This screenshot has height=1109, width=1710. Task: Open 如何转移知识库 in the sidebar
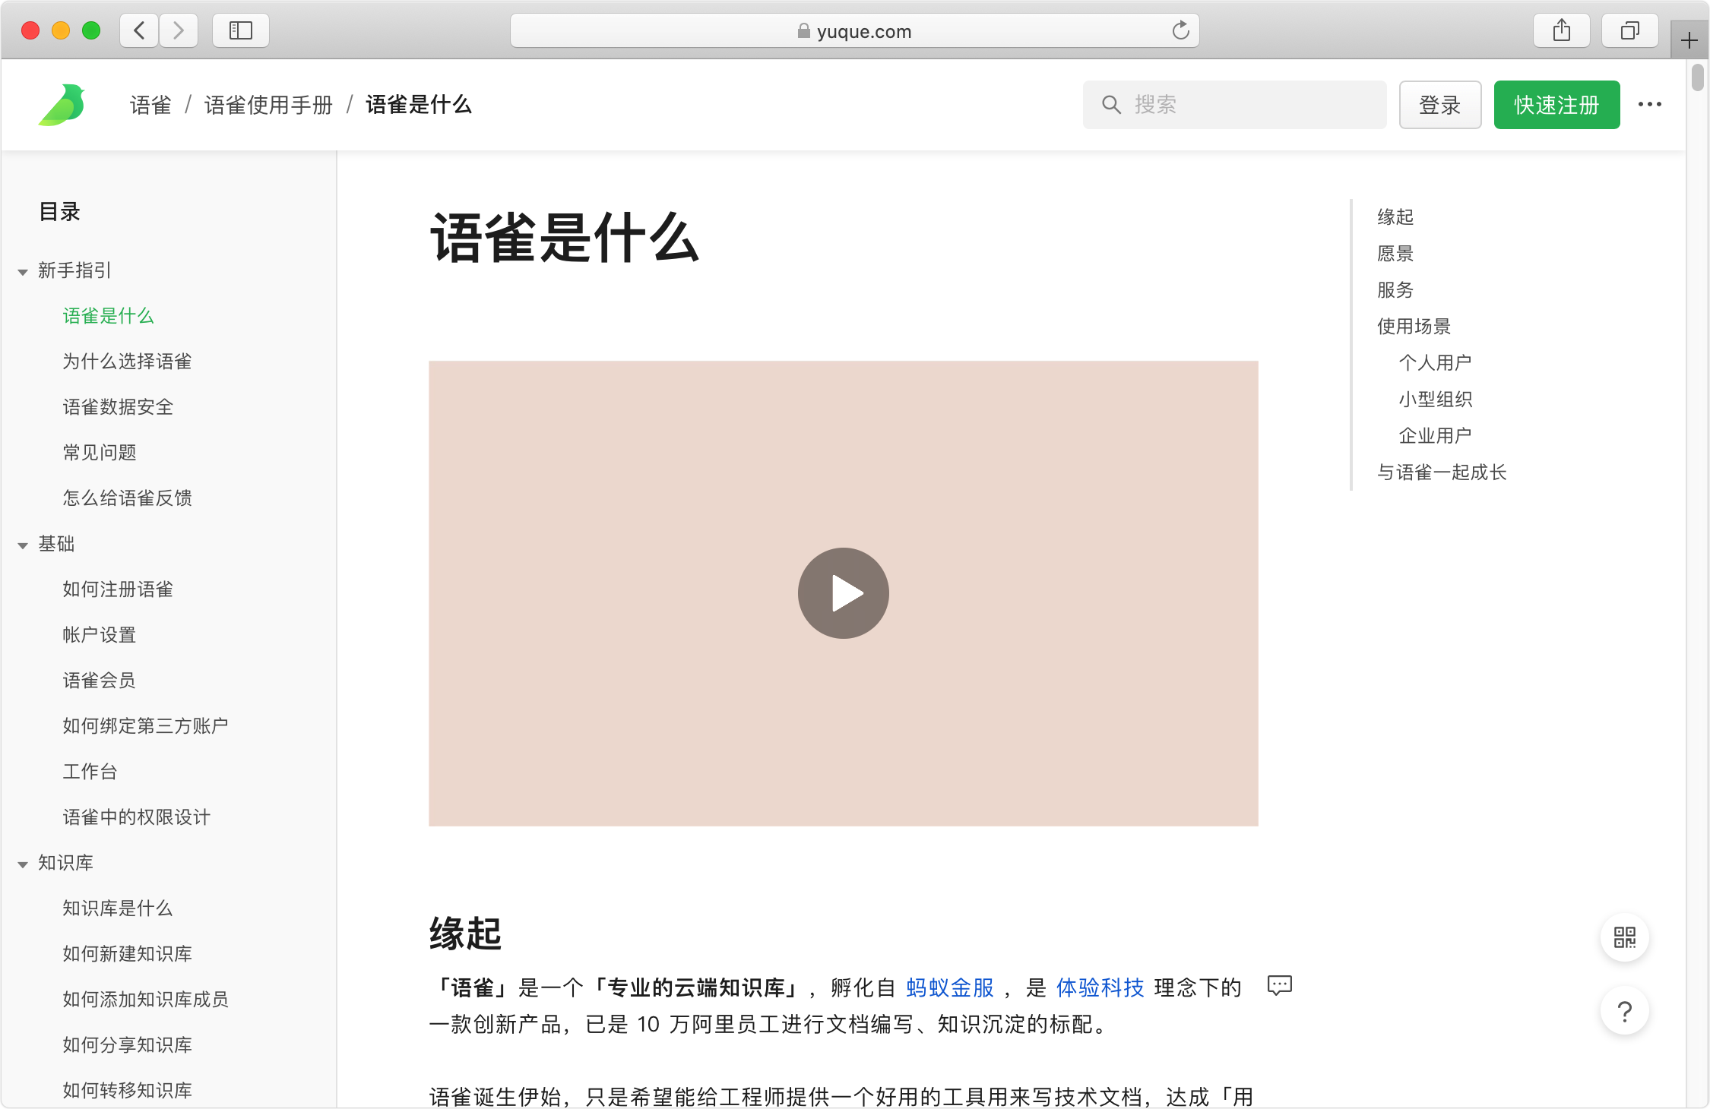coord(127,1091)
